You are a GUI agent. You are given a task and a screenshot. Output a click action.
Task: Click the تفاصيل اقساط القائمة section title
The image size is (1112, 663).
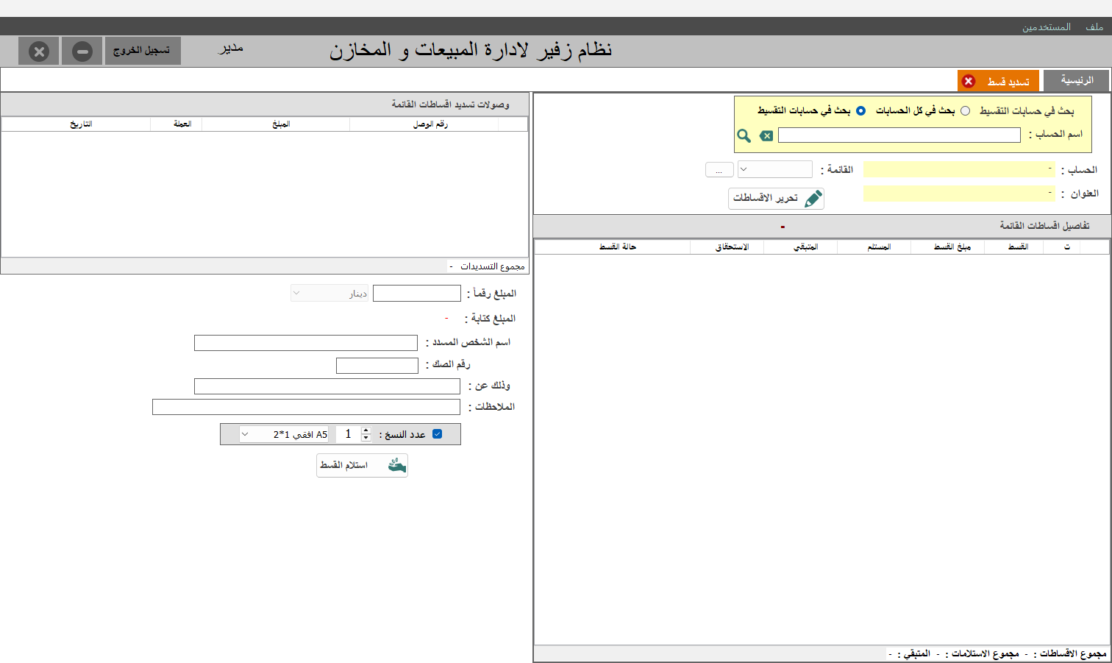[1044, 226]
